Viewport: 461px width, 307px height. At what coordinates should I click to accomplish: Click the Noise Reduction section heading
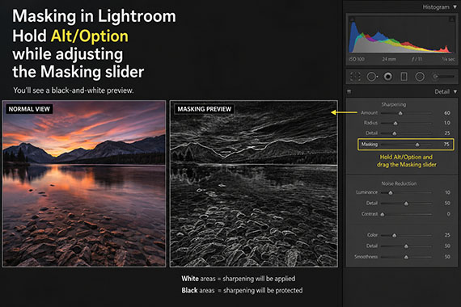click(x=399, y=183)
